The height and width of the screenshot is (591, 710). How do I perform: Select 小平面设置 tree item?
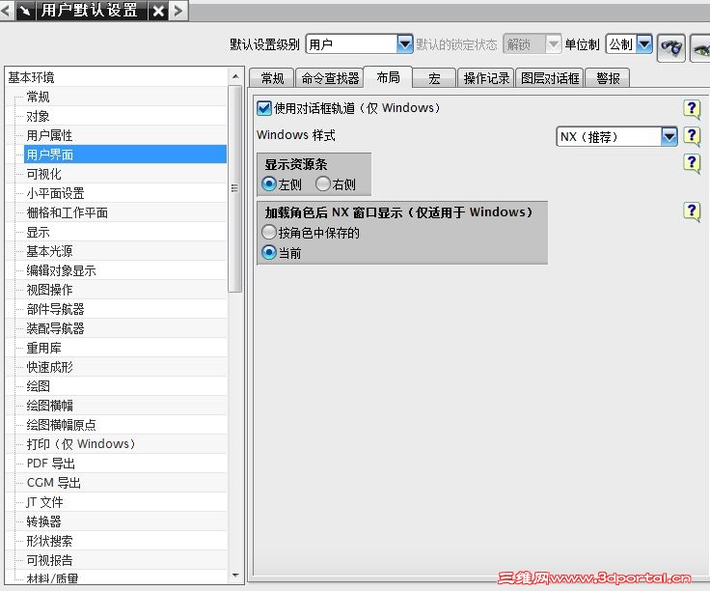56,193
